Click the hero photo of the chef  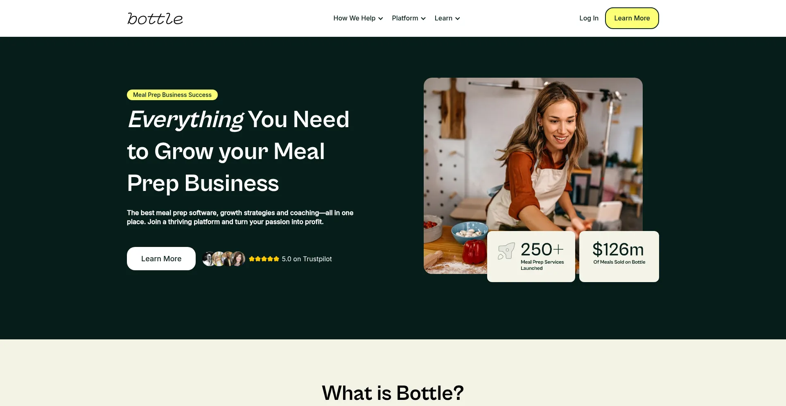pos(533,155)
